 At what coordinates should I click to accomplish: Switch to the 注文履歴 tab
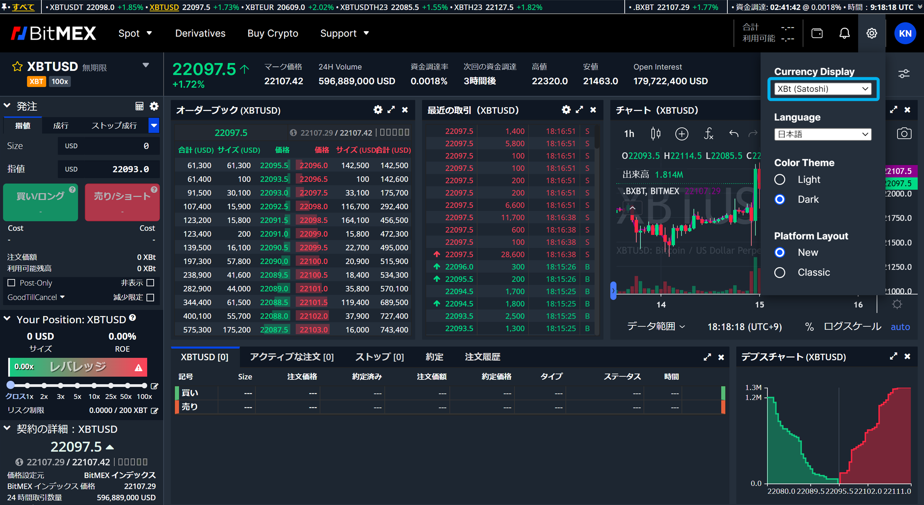[482, 357]
